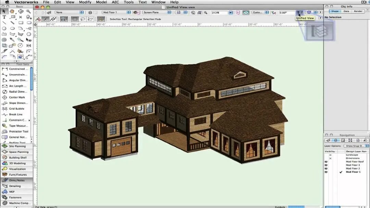Switch to the Render tab in Obj Info
This screenshot has height=208, width=370.
[358, 11]
